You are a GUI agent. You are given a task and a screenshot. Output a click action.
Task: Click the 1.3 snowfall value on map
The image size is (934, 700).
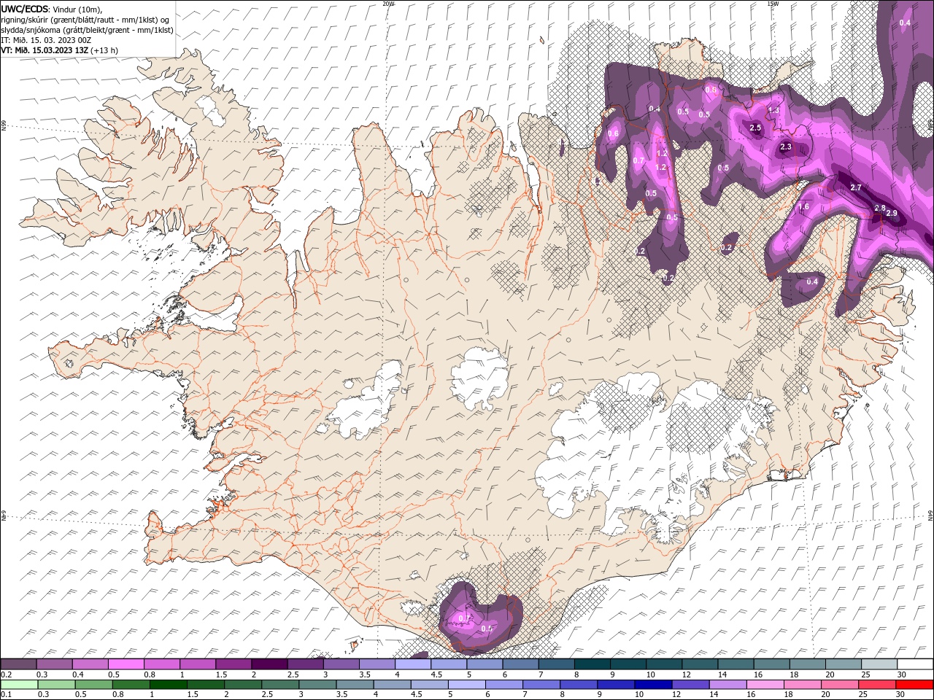tap(774, 109)
